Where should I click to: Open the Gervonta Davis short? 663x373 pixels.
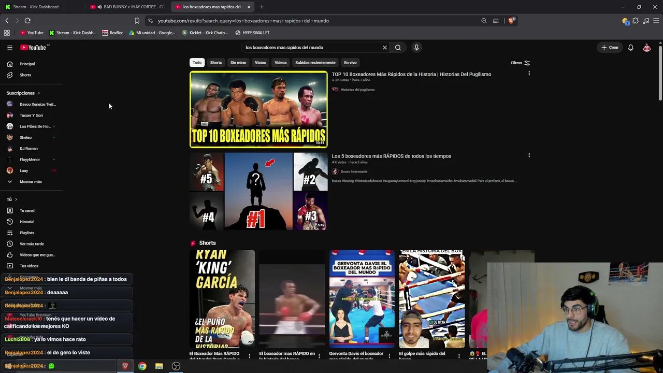point(362,299)
